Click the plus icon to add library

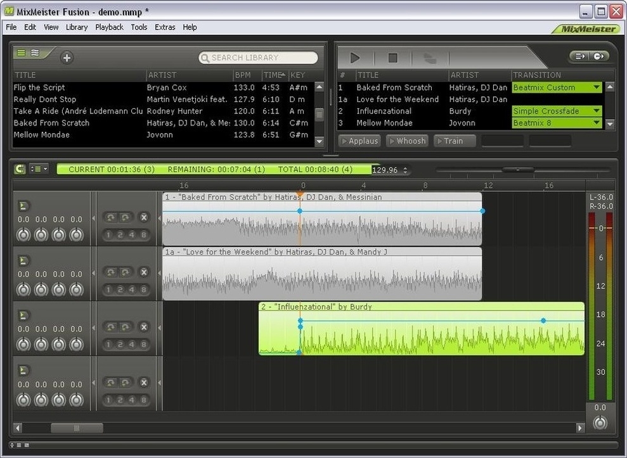[x=67, y=58]
